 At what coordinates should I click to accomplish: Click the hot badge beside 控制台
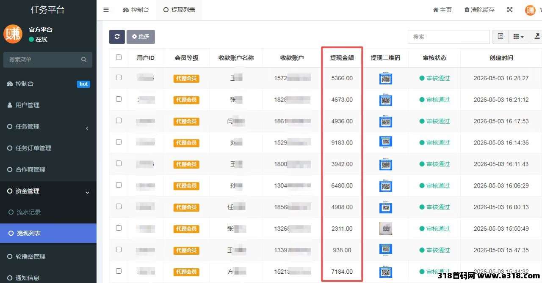pos(83,84)
